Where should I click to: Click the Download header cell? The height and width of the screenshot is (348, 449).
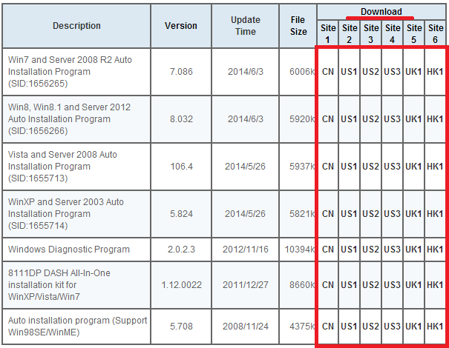[381, 12]
